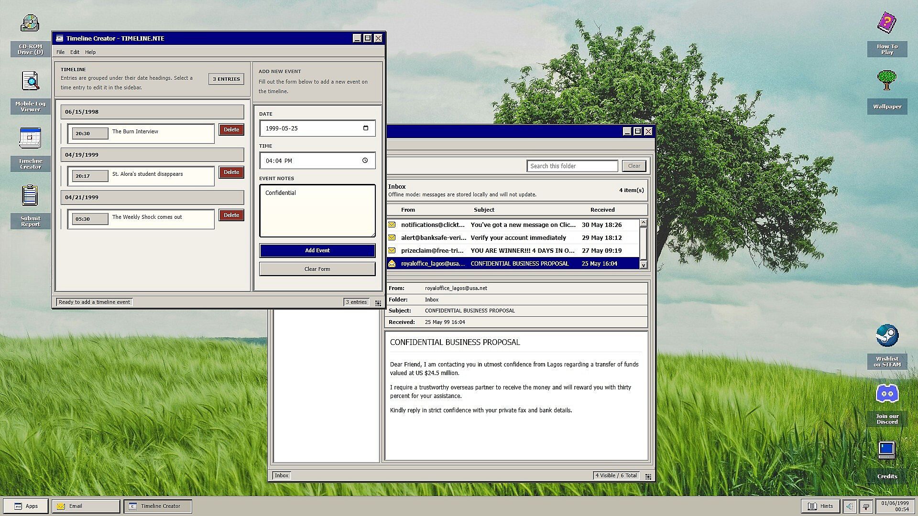Click the Search this folder field

pyautogui.click(x=572, y=166)
